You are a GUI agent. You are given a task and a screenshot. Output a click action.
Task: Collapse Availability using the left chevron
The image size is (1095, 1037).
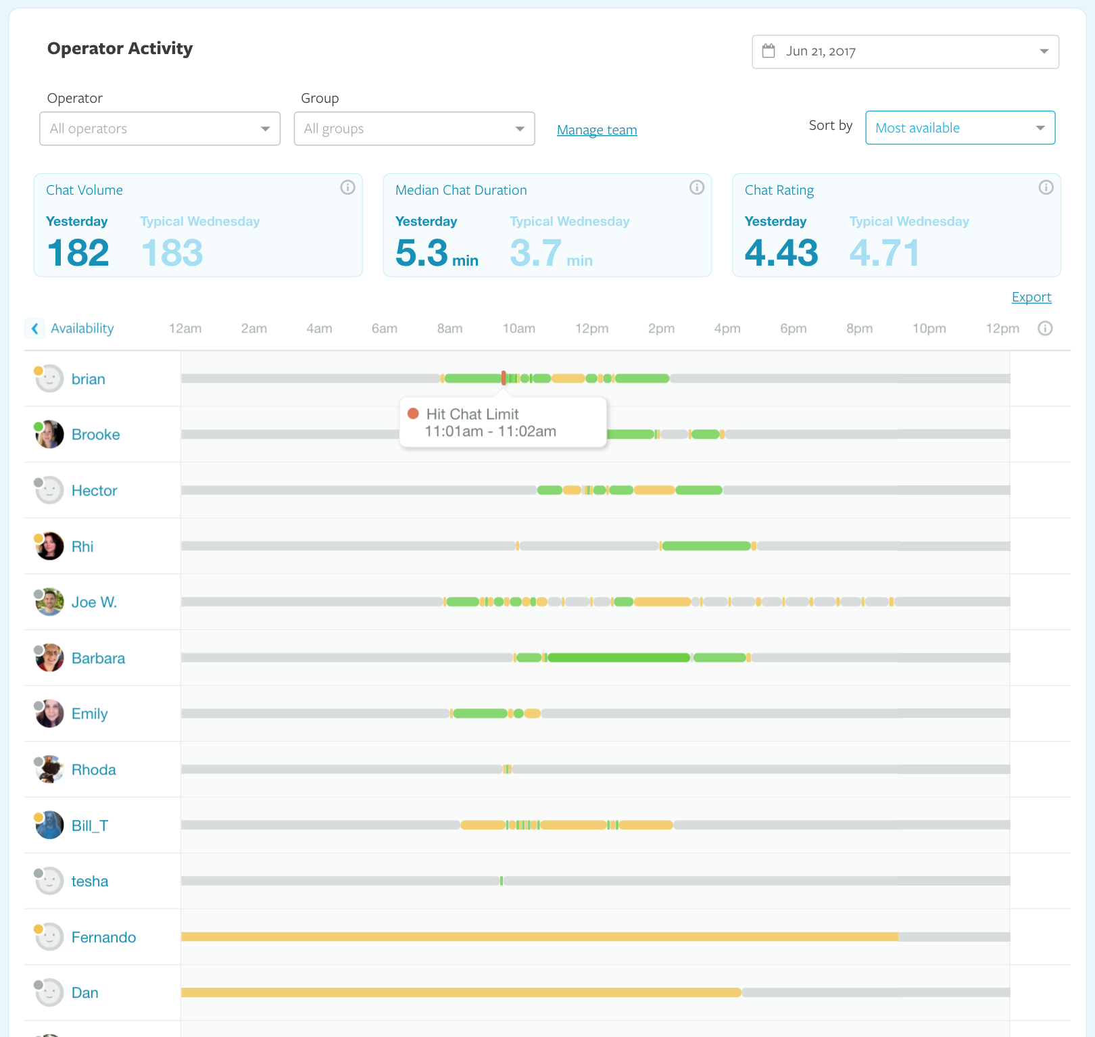[35, 329]
